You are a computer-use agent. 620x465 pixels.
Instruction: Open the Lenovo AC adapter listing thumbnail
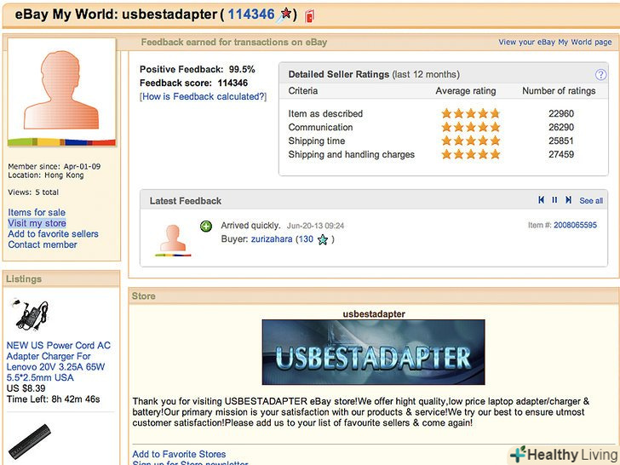30,315
